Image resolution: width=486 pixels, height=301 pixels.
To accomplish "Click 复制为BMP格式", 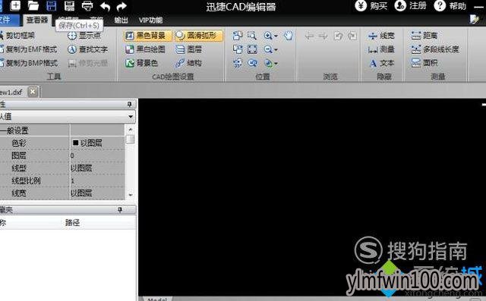I will click(30, 63).
